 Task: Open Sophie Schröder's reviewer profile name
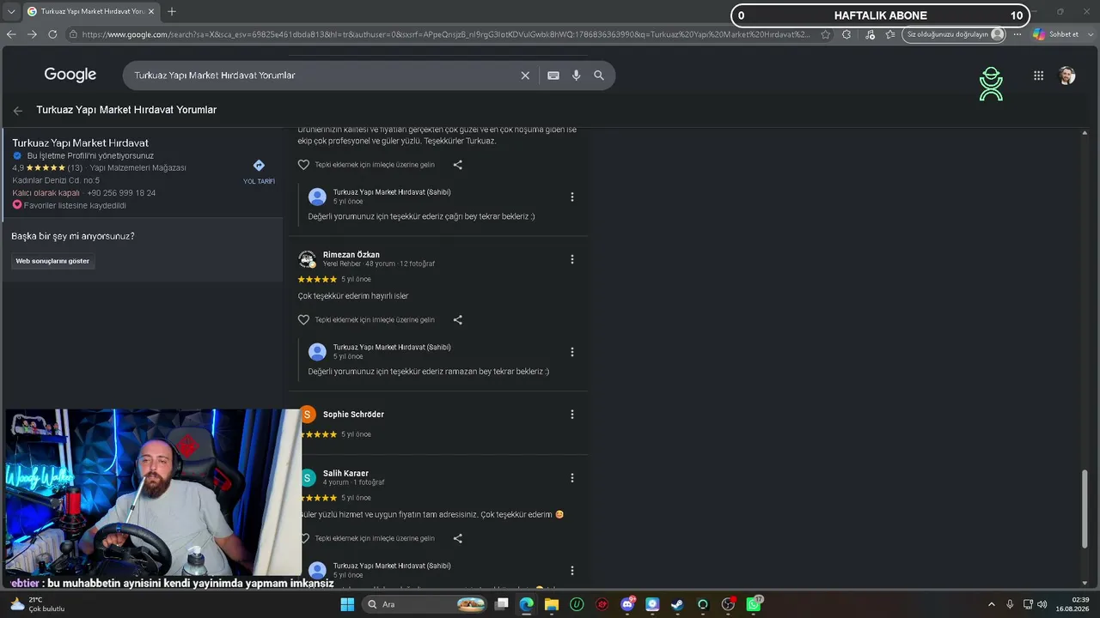(x=353, y=415)
